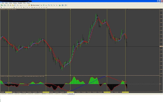Expand the Periods dropdown arrow

pyautogui.click(x=64, y=5)
